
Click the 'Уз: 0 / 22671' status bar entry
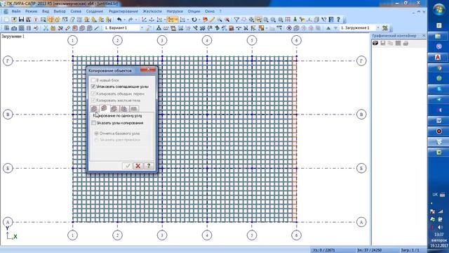point(324,250)
